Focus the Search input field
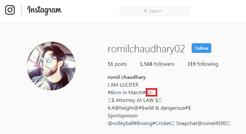 tap(154, 11)
